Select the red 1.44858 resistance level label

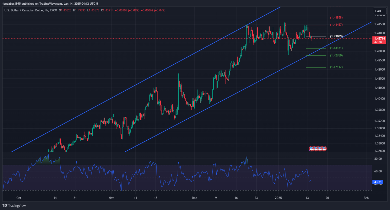click(x=336, y=18)
